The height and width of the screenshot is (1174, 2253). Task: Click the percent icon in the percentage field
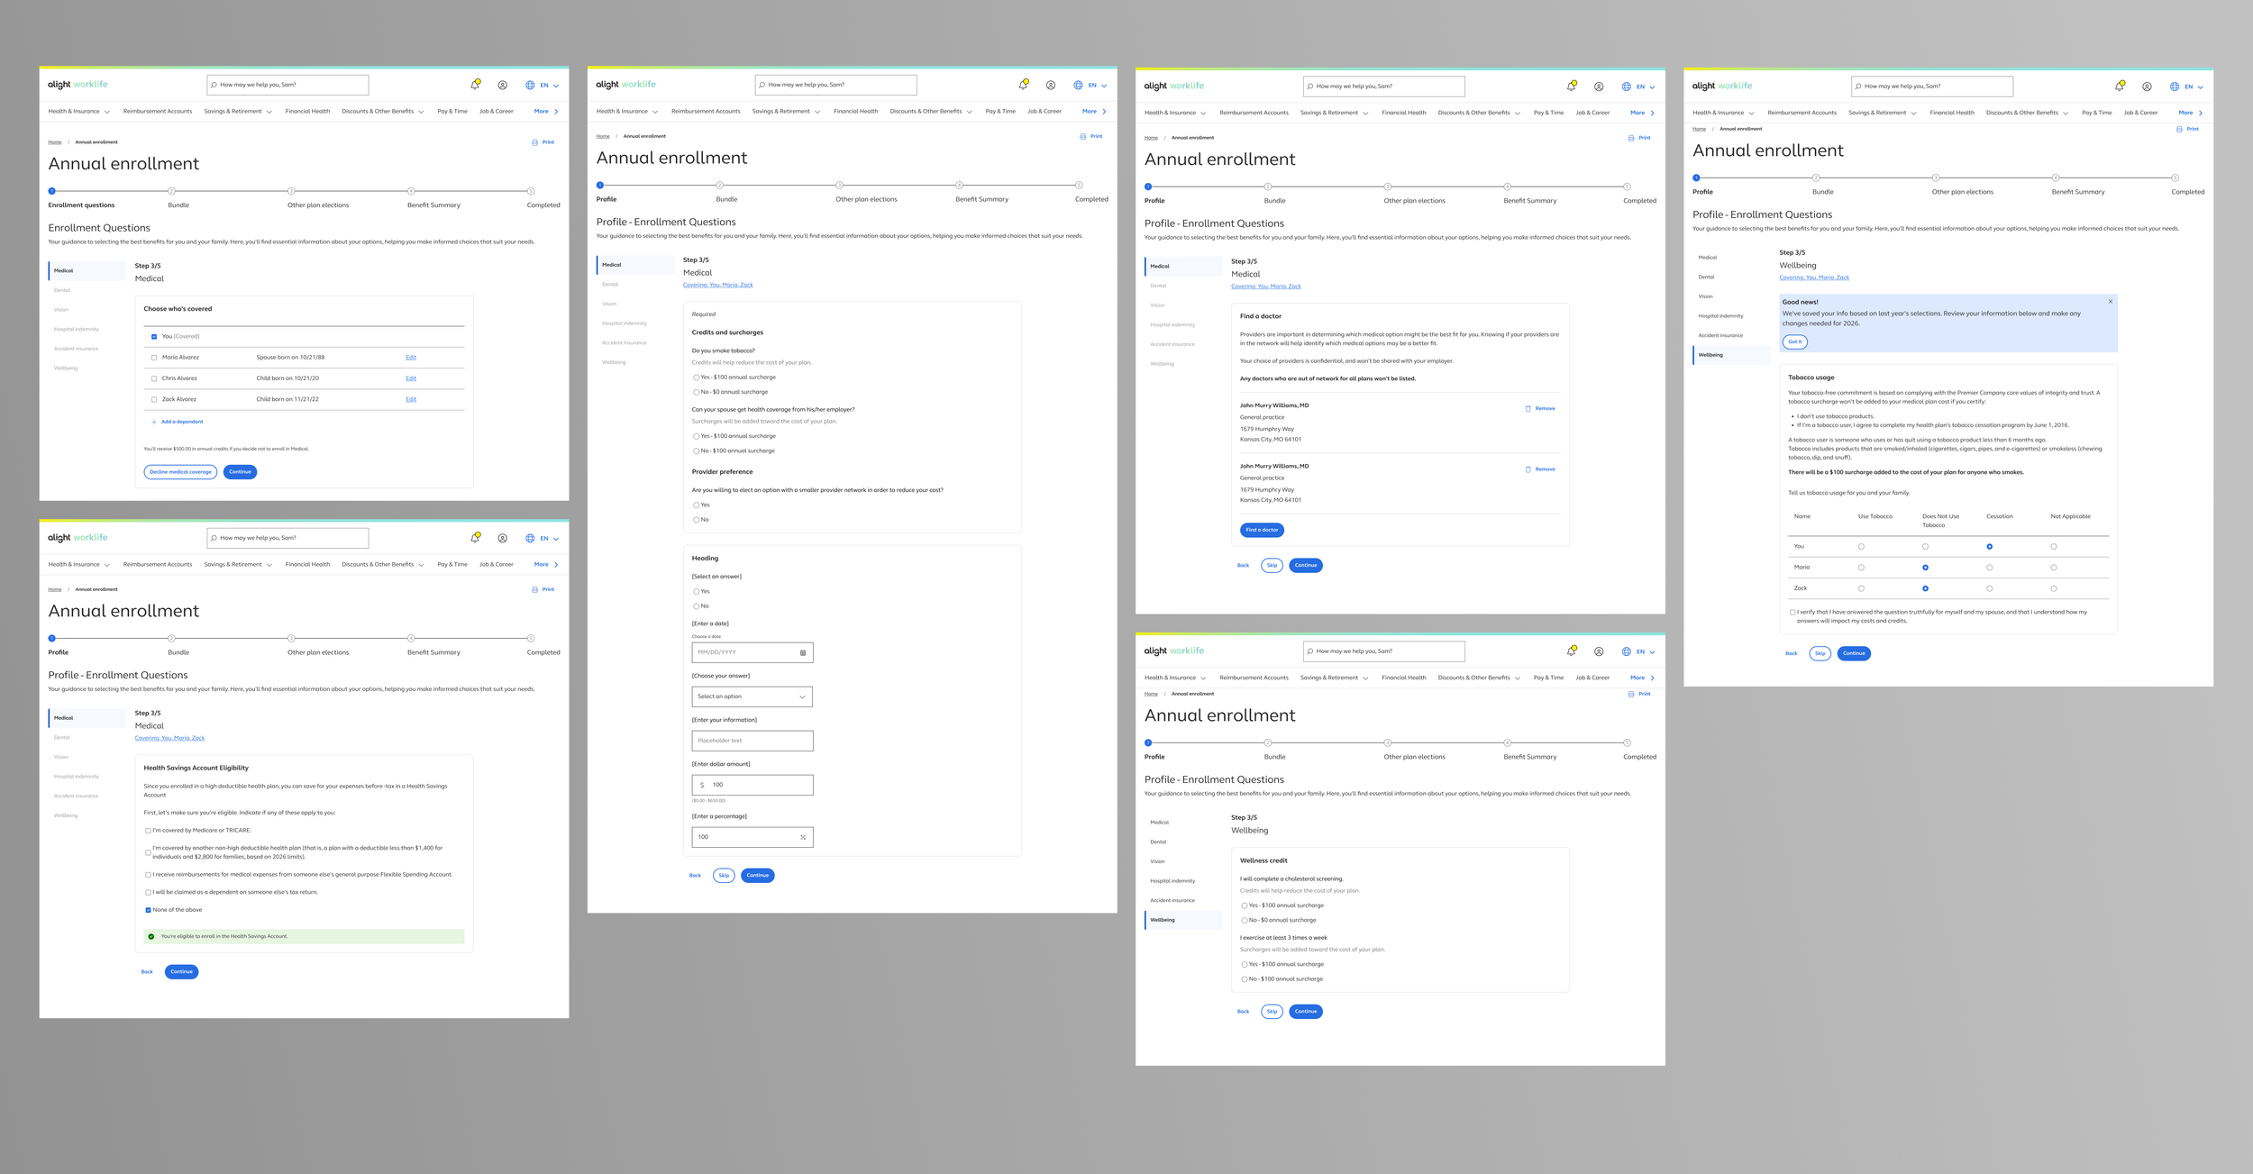point(803,837)
